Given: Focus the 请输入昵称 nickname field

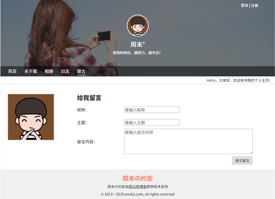Looking at the screenshot, I should point(152,110).
